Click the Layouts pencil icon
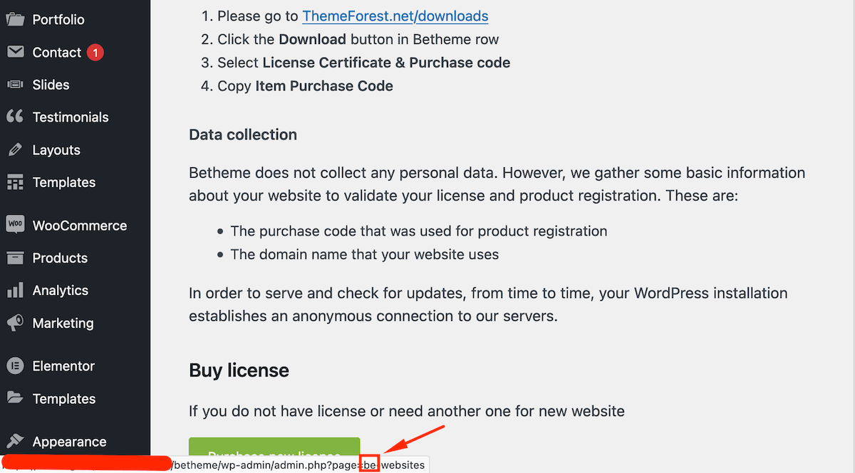This screenshot has width=855, height=473. click(15, 150)
